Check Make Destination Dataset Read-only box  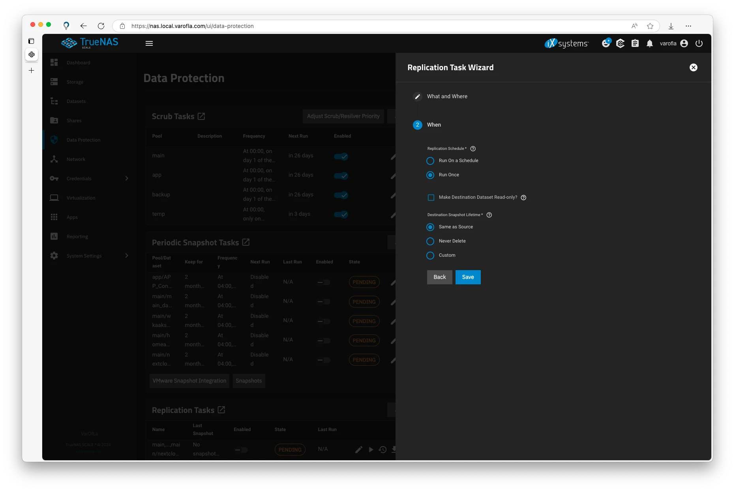431,198
